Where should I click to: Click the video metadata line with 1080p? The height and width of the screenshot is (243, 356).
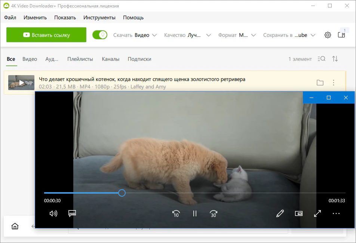pyautogui.click(x=102, y=87)
